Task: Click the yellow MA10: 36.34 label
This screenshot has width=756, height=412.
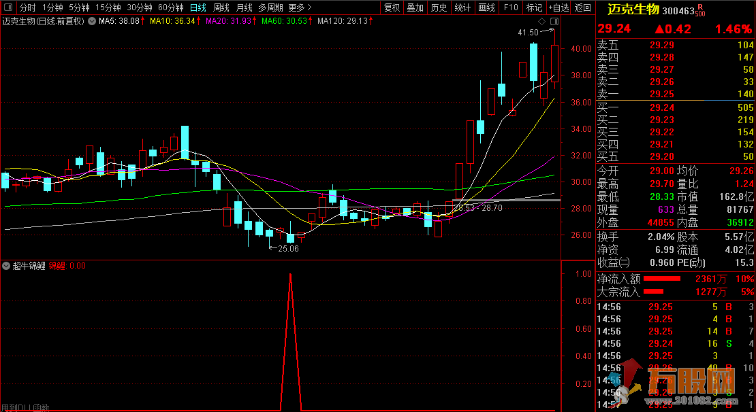Action: [172, 21]
